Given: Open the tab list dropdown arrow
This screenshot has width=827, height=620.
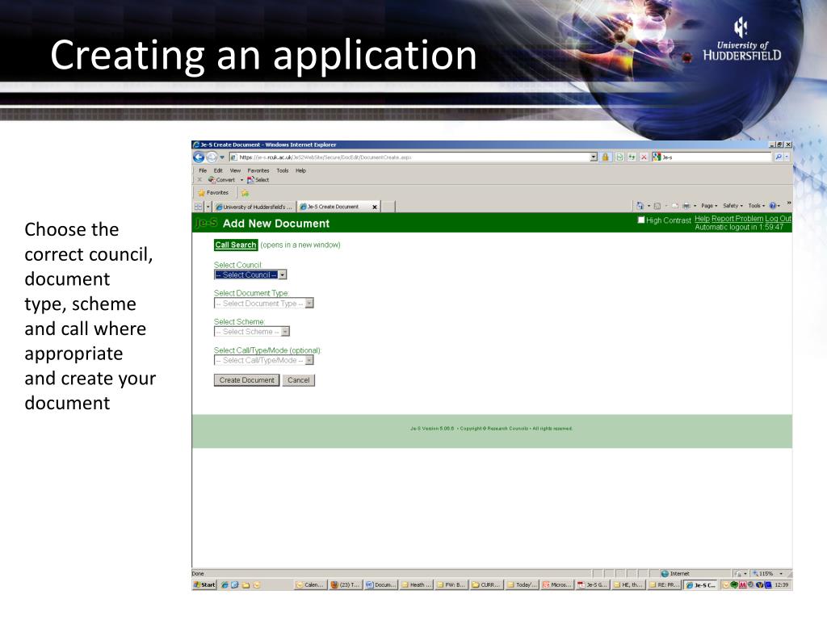Looking at the screenshot, I should [x=208, y=207].
